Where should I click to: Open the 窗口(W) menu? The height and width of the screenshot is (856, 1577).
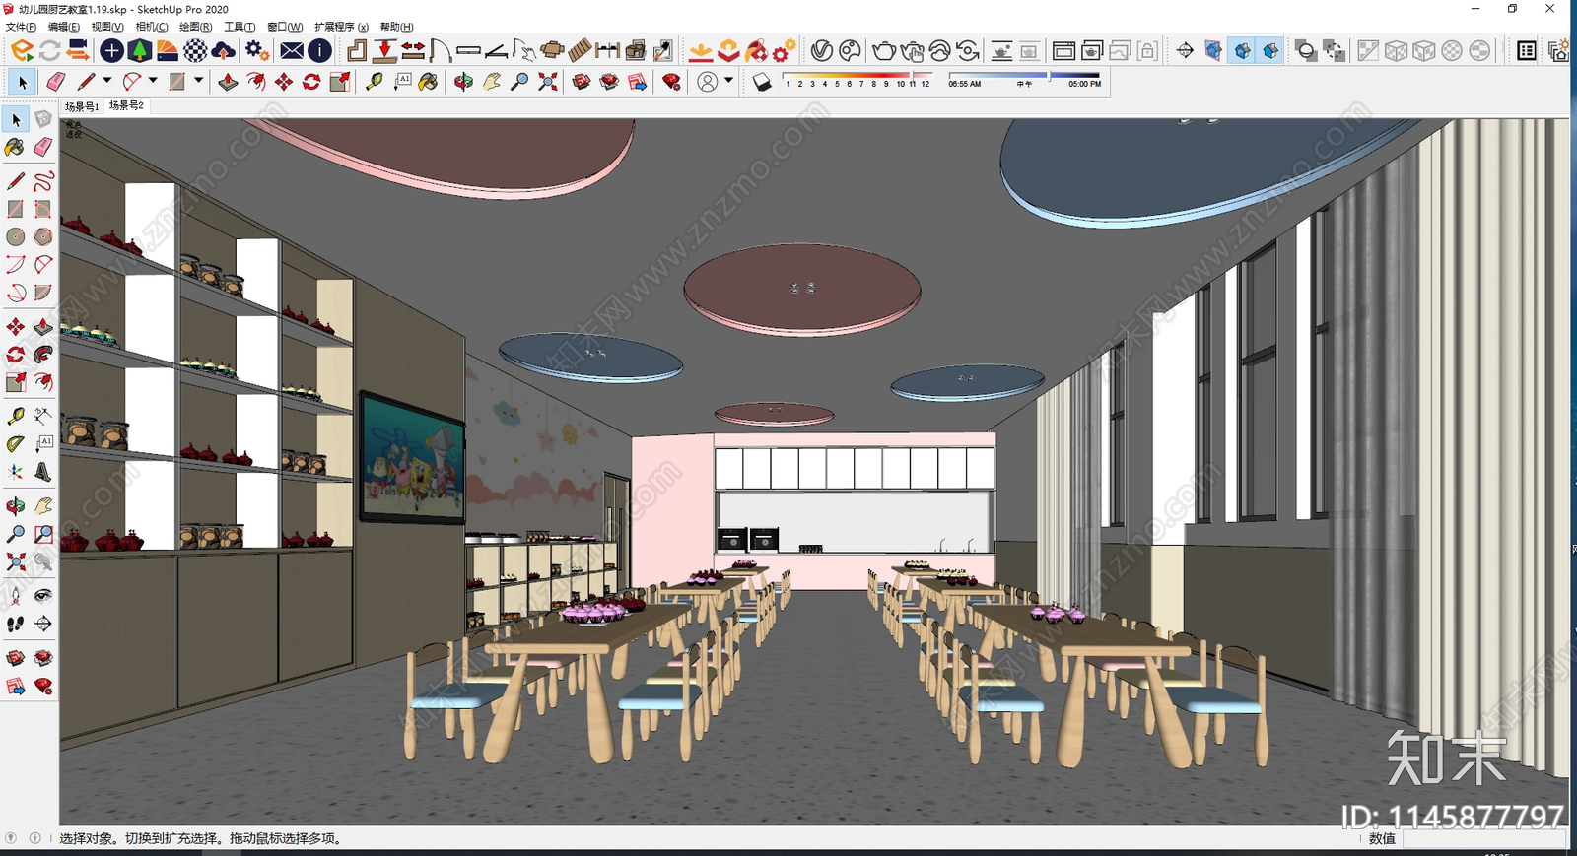point(285,27)
